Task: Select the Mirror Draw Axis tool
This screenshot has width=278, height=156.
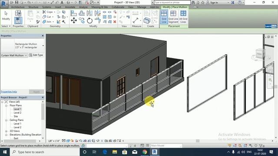Action: pyautogui.click(x=97, y=13)
